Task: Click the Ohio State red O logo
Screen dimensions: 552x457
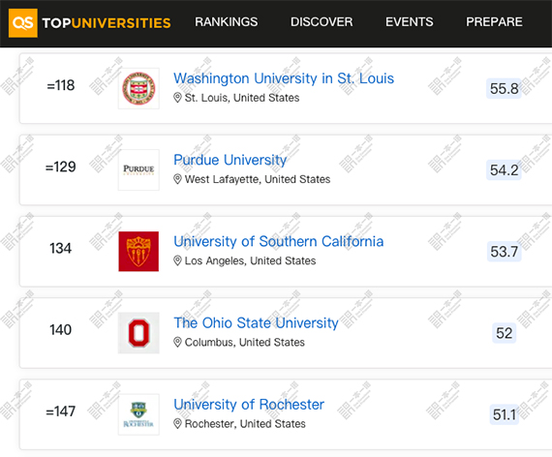Action: [x=138, y=333]
